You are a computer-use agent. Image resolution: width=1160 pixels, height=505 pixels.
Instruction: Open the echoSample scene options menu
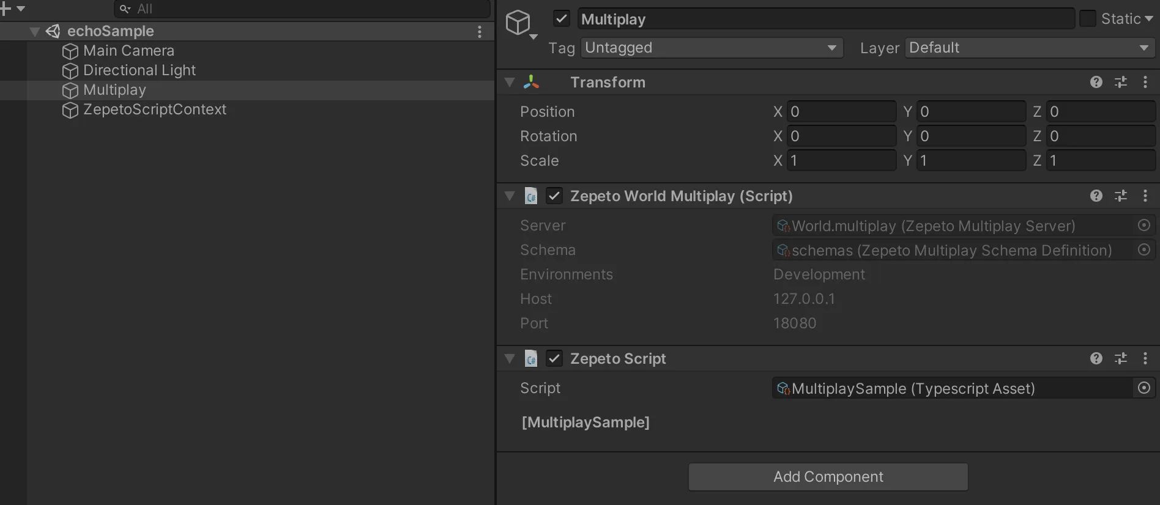click(480, 31)
